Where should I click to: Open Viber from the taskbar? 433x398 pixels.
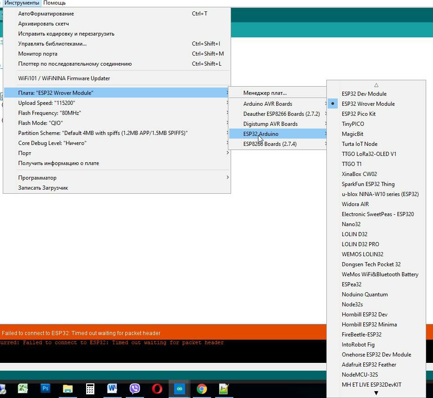point(135,389)
